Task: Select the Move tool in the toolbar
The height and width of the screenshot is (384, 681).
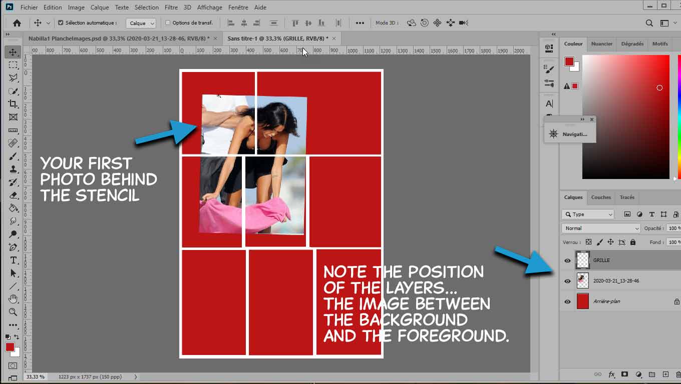Action: point(13,52)
